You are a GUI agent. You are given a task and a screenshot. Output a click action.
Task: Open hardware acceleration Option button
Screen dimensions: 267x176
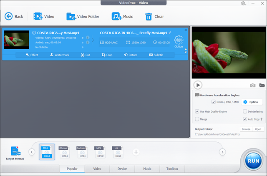tap(252, 102)
